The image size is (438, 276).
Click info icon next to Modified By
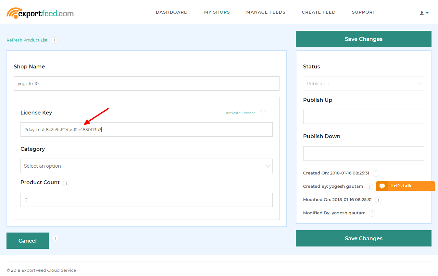[x=372, y=213]
